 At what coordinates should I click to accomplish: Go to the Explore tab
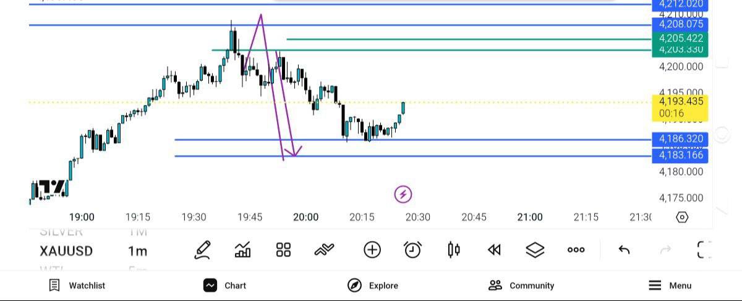(x=373, y=286)
